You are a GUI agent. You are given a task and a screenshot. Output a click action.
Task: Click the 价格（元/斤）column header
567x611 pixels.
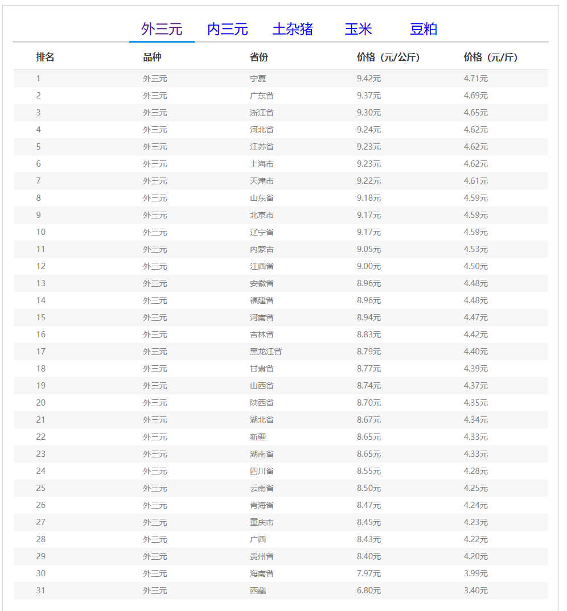(x=491, y=57)
